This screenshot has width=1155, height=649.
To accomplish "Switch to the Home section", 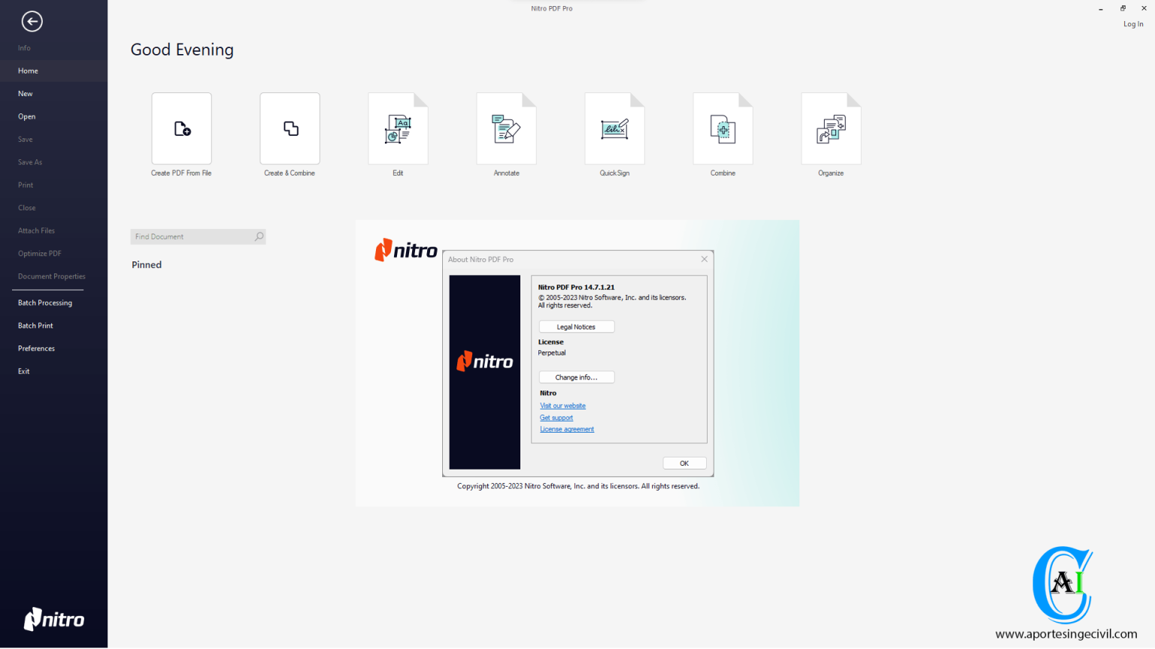I will [x=28, y=71].
